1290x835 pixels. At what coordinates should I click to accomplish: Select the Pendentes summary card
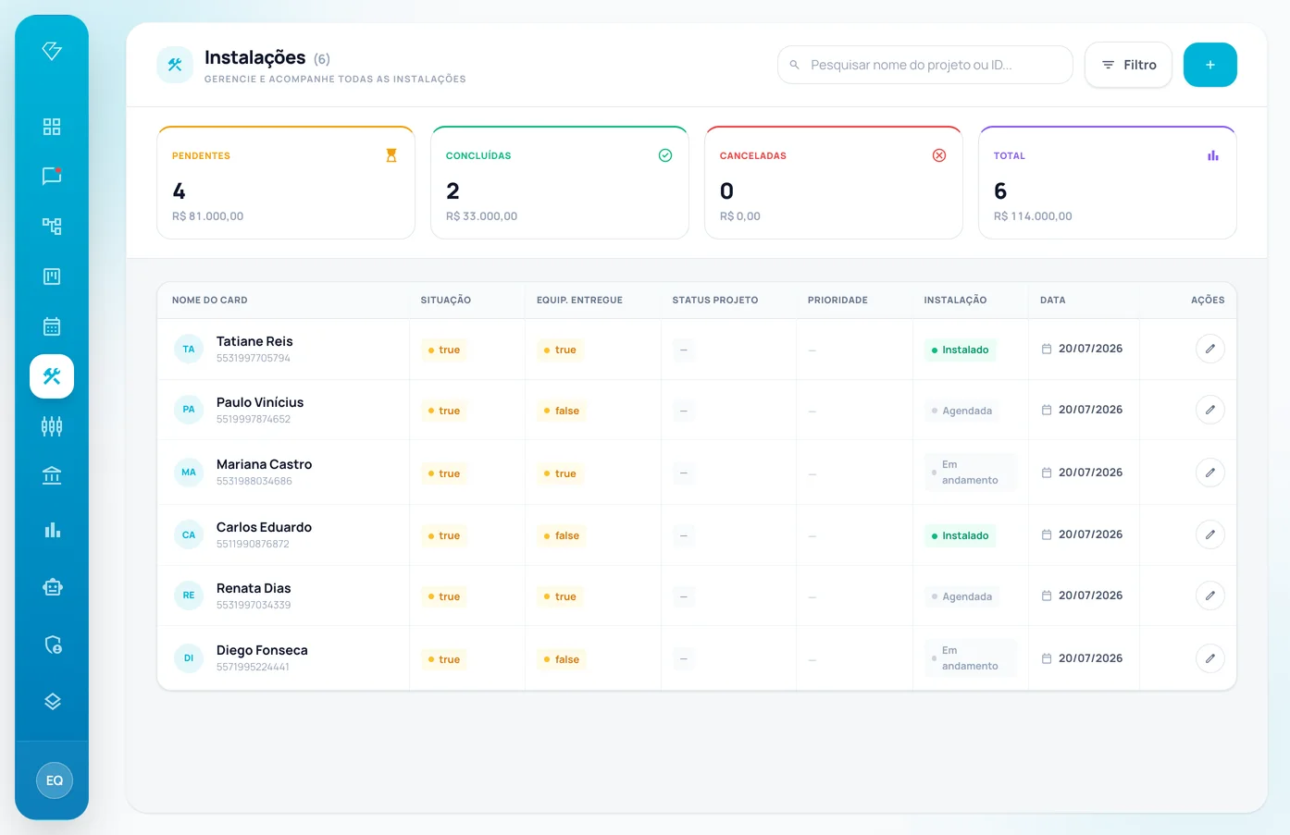pyautogui.click(x=286, y=183)
